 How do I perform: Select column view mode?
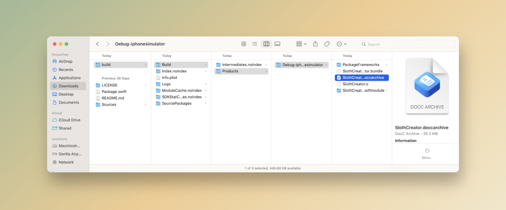pos(266,43)
